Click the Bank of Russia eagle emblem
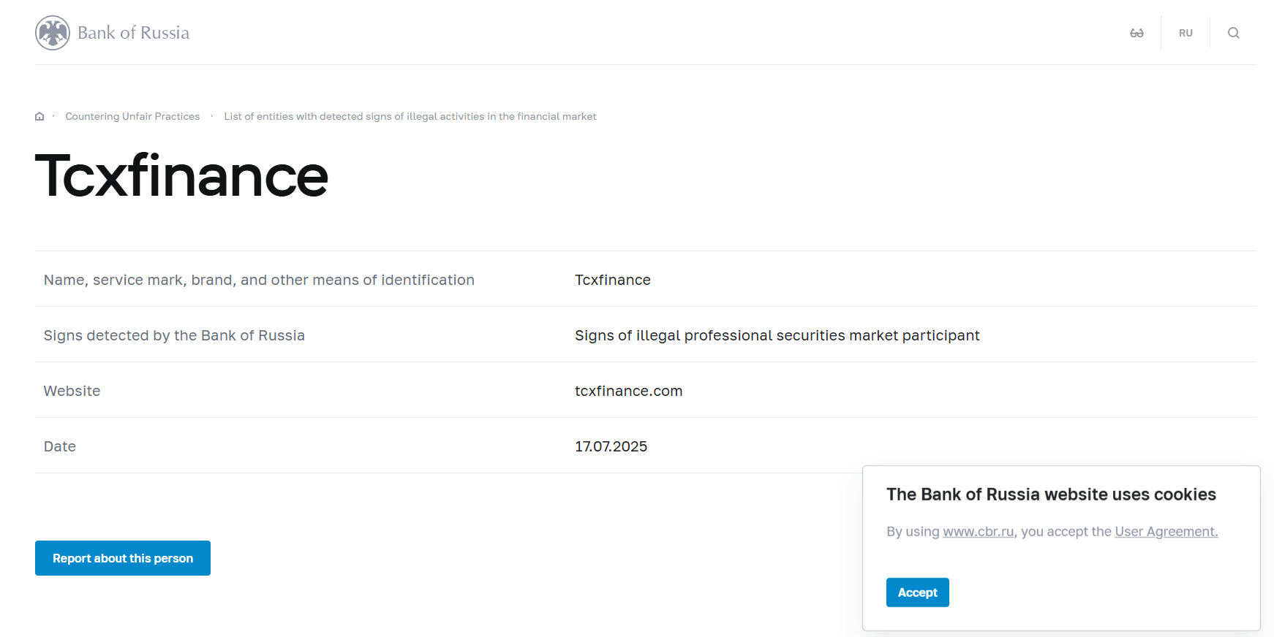 coord(53,33)
